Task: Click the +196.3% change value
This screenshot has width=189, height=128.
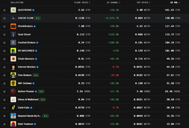Action: [x=114, y=43]
